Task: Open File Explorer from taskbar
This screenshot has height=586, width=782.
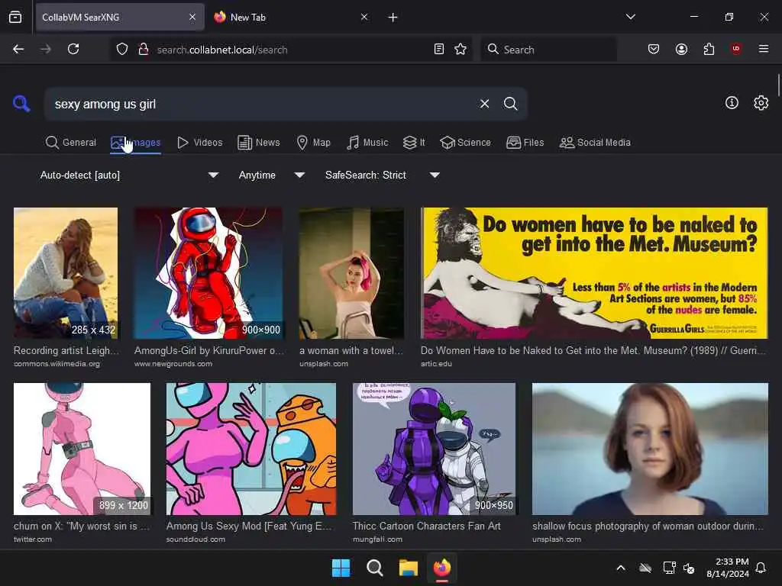Action: pos(408,568)
